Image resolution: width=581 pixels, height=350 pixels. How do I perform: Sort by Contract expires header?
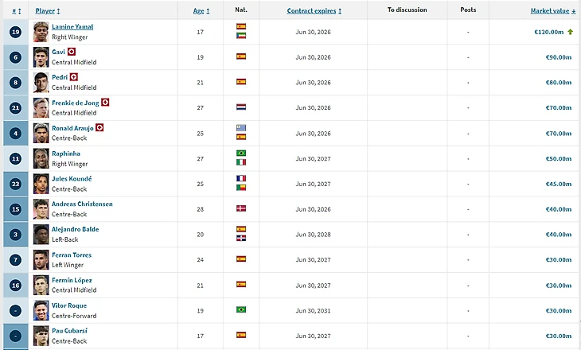tap(314, 11)
